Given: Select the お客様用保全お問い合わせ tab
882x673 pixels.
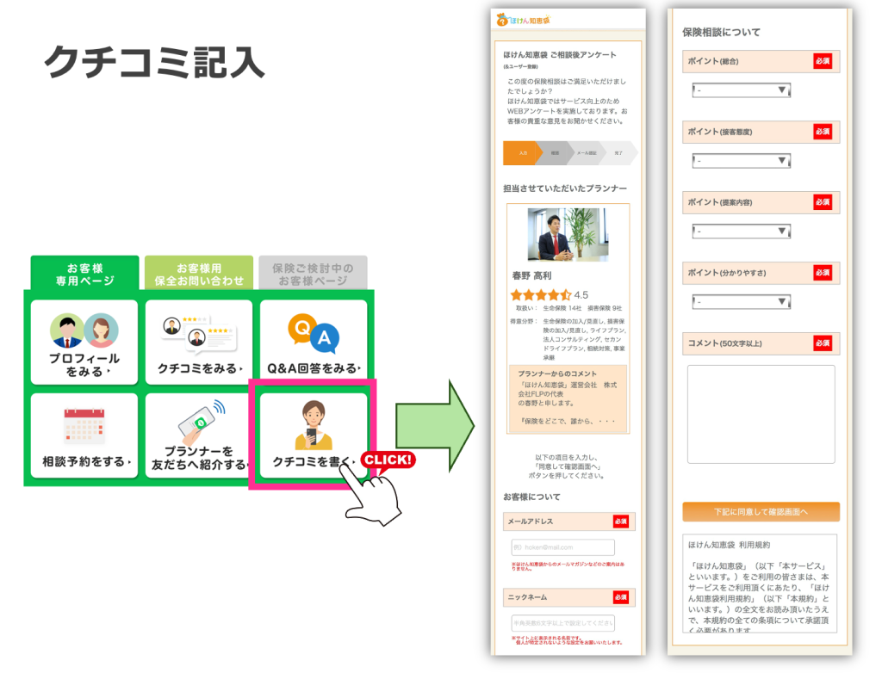Looking at the screenshot, I should (199, 274).
